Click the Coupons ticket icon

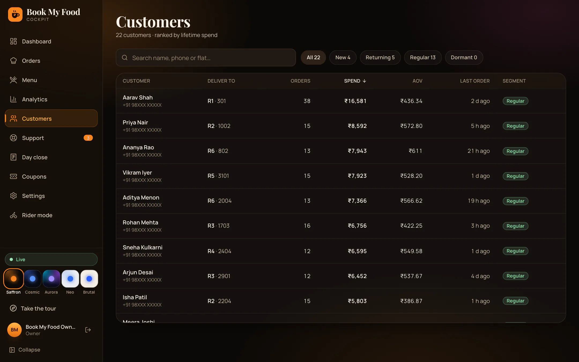tap(13, 176)
